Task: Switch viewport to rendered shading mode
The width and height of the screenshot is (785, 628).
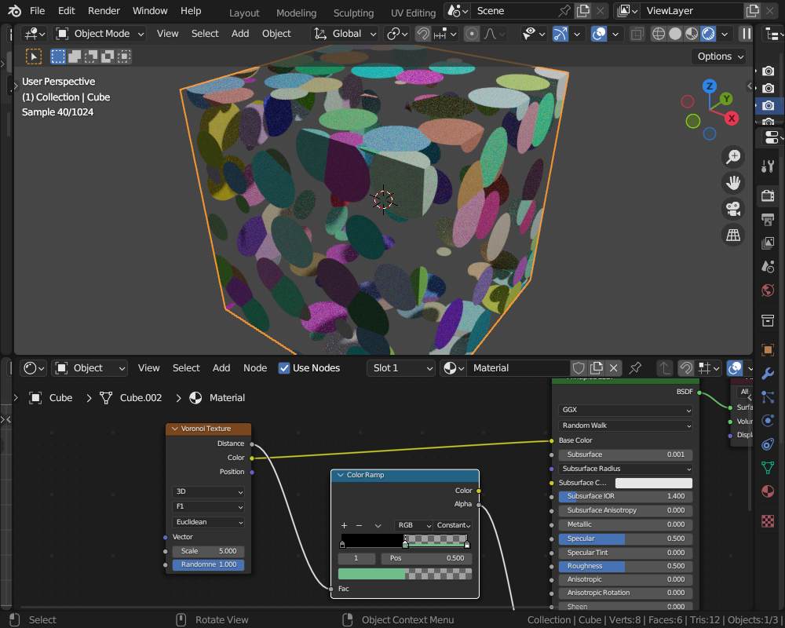Action: 709,33
